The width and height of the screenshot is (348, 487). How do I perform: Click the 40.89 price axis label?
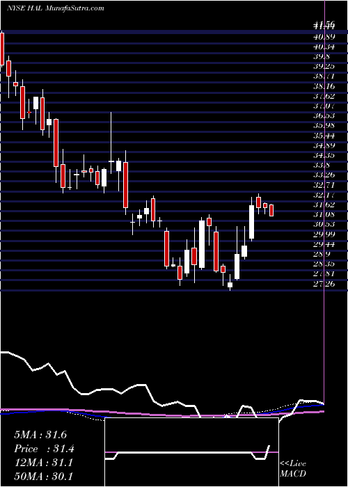[324, 38]
